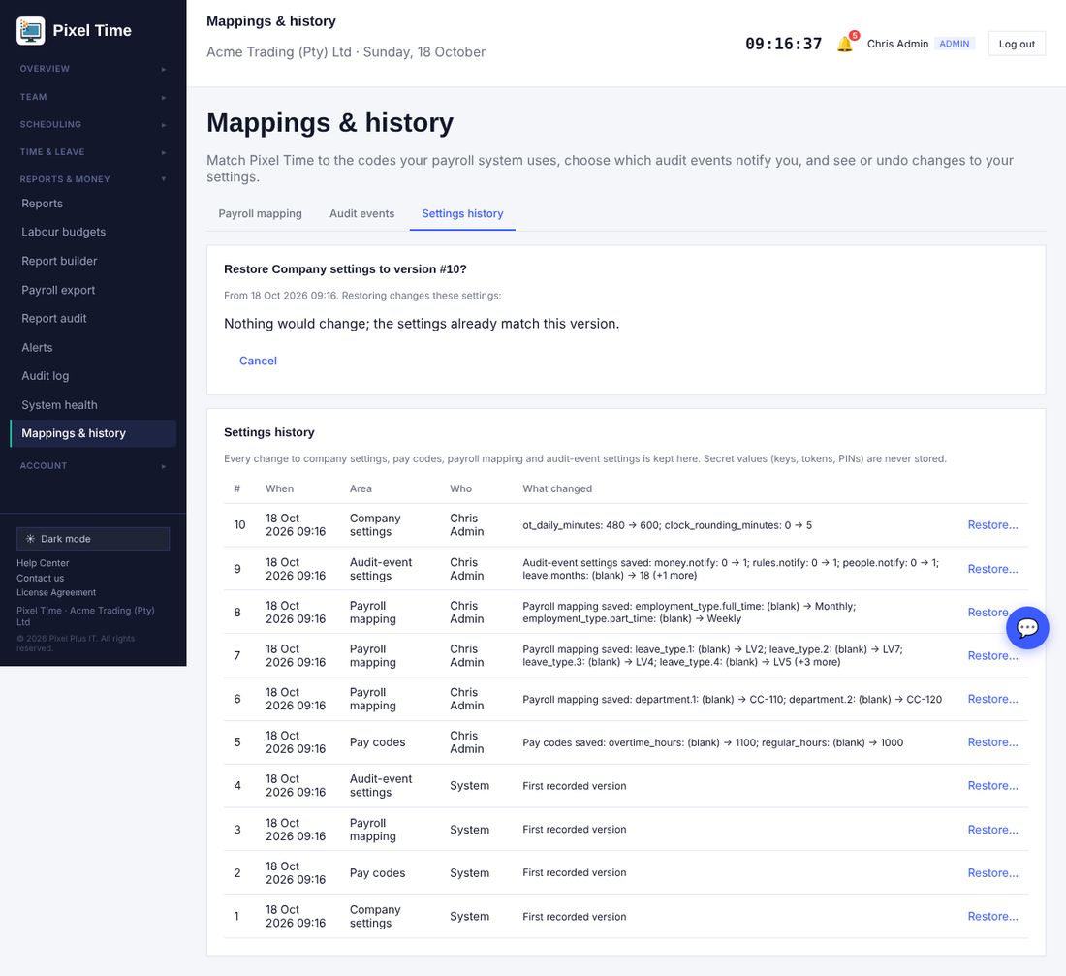Restore version 4 Audit-event settings
Image resolution: width=1066 pixels, height=976 pixels.
tap(992, 786)
